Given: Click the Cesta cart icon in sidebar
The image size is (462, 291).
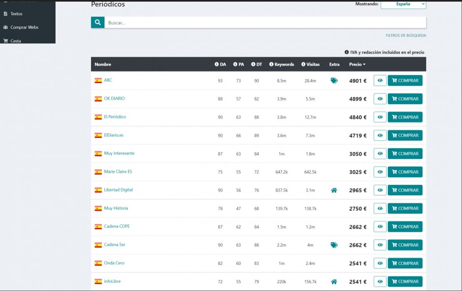Looking at the screenshot, I should coord(5,41).
